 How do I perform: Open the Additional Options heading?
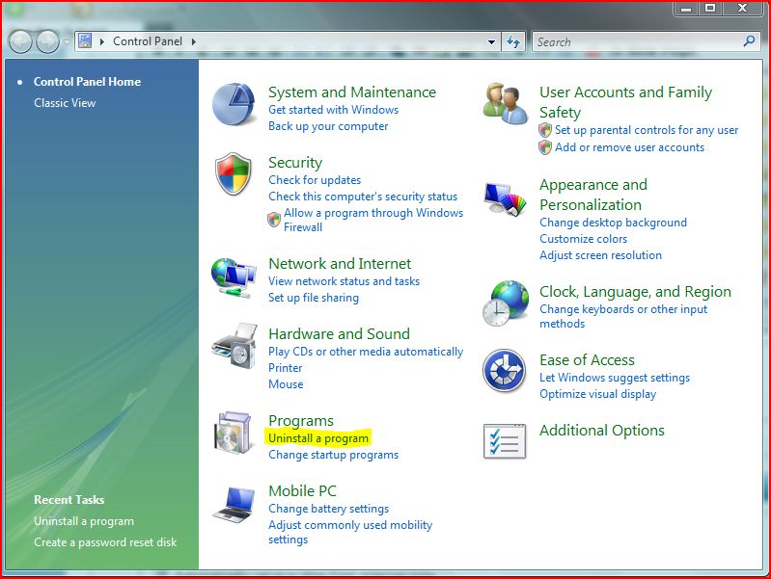pyautogui.click(x=602, y=431)
